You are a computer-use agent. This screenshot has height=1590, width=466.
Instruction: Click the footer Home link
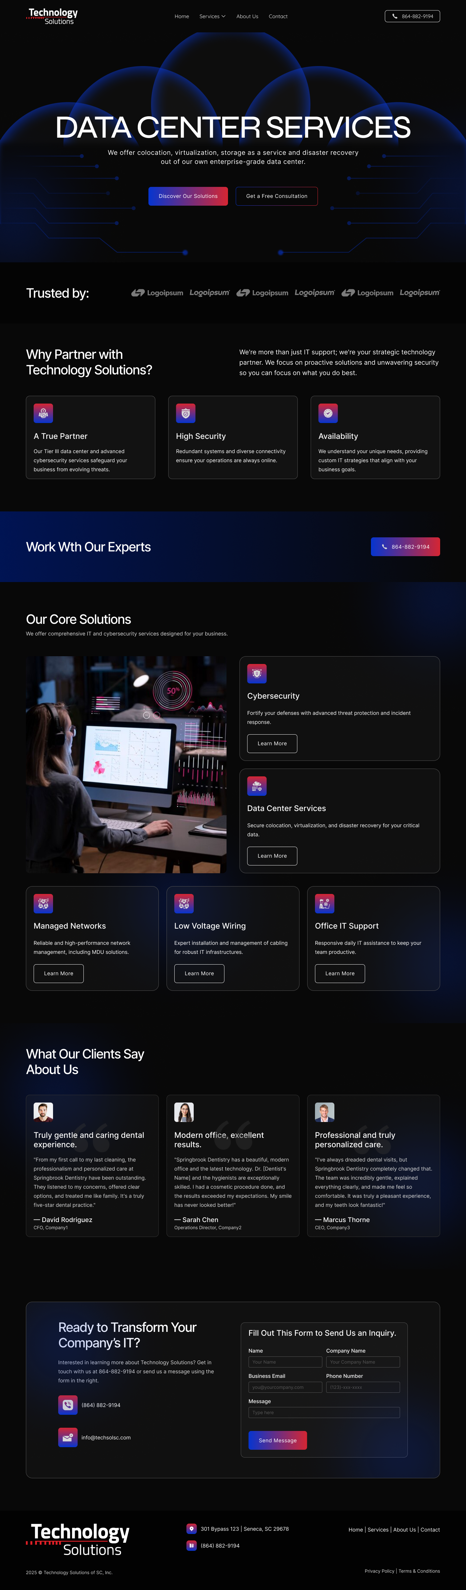pyautogui.click(x=356, y=1529)
